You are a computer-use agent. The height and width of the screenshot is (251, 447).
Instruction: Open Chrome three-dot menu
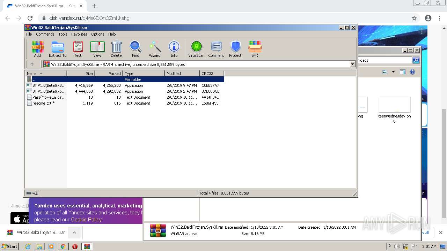(440, 18)
